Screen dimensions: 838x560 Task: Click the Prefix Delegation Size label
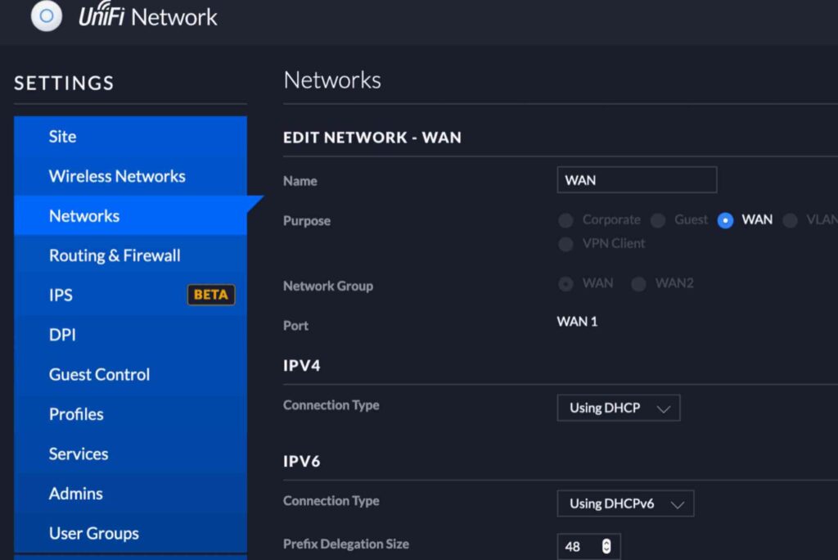[x=346, y=544]
